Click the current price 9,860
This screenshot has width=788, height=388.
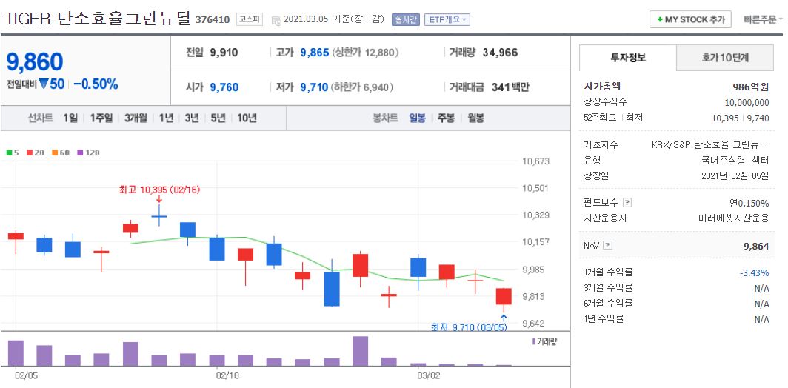35,61
